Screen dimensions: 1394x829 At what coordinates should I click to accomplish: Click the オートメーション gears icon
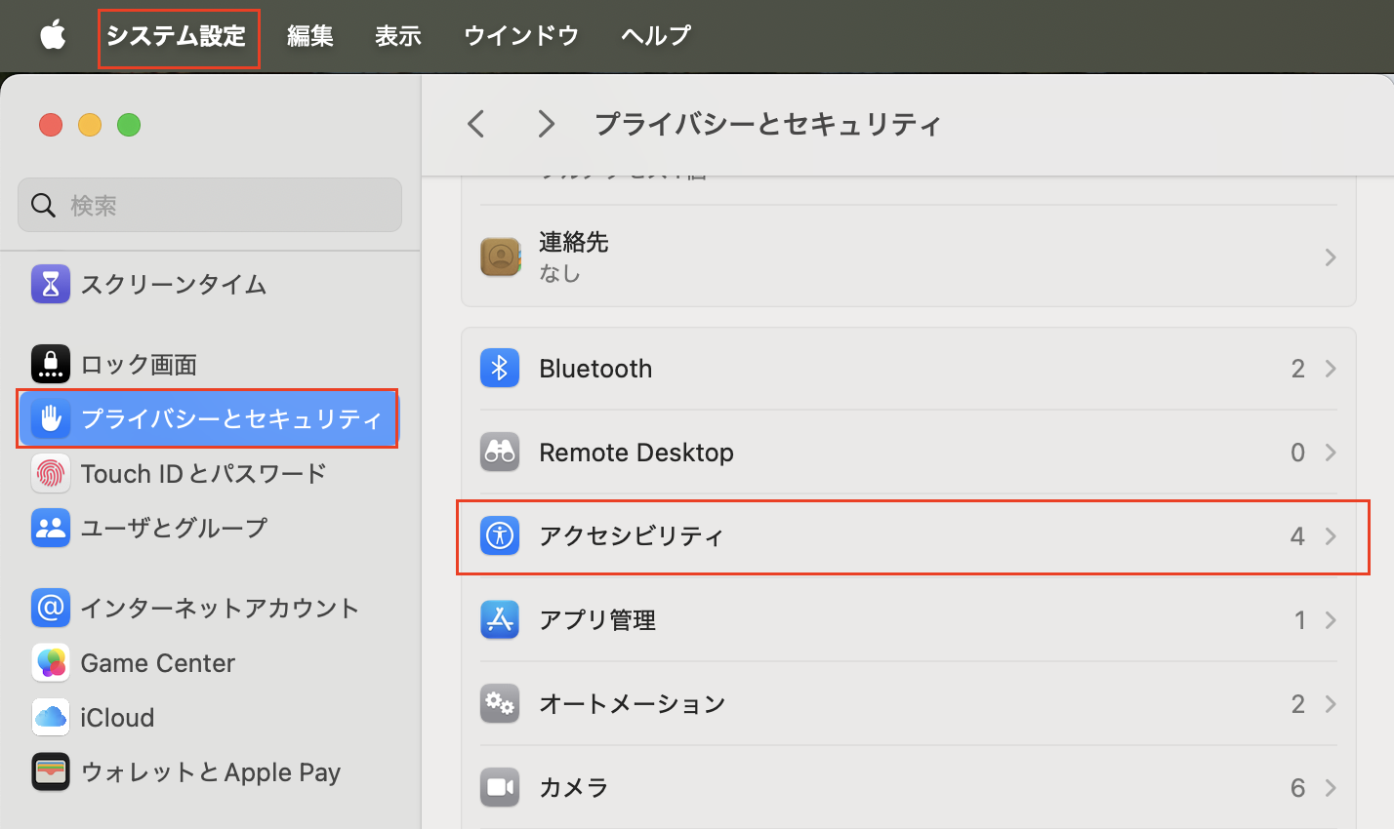point(500,703)
